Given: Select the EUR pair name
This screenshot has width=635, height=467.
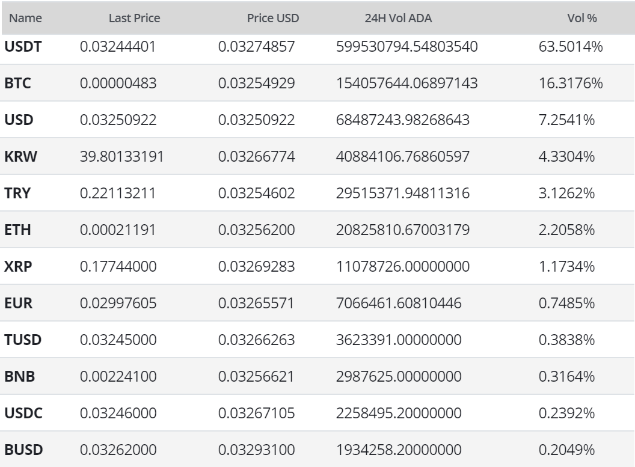Looking at the screenshot, I should point(19,303).
